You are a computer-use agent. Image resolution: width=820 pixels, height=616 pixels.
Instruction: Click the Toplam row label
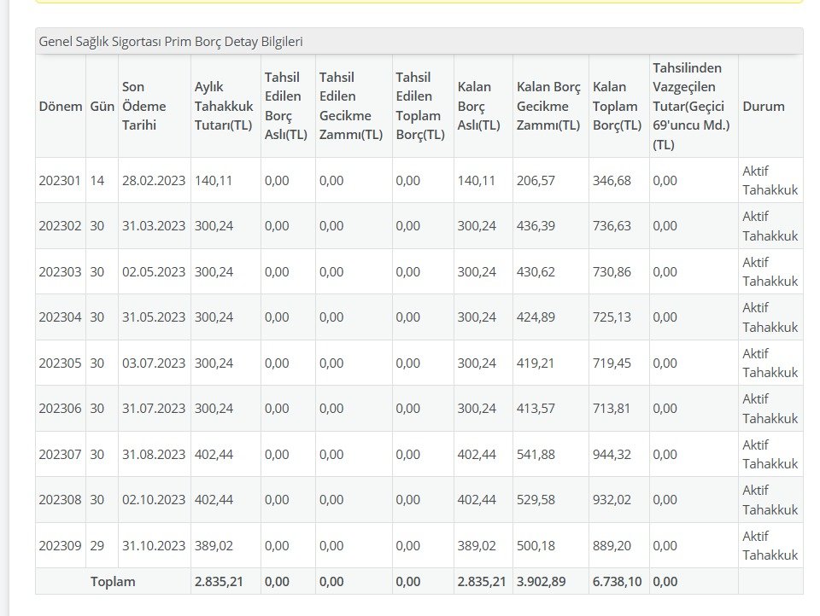point(113,582)
